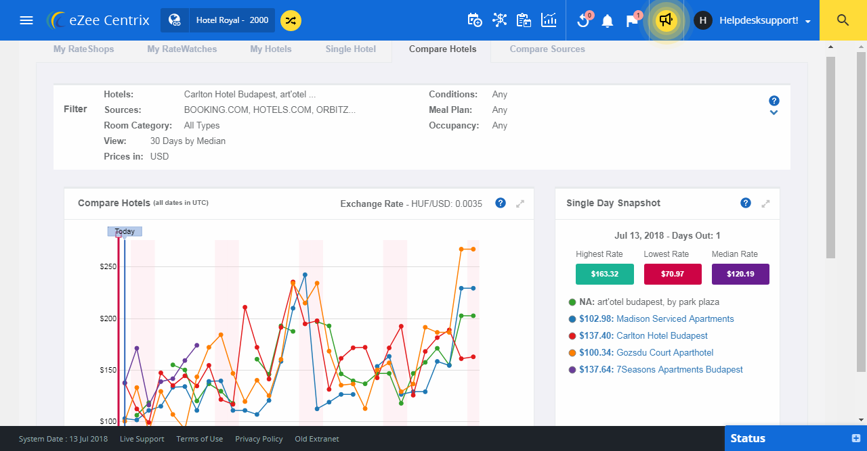
Task: Expand the Filter panel chevron
Action: point(774,113)
